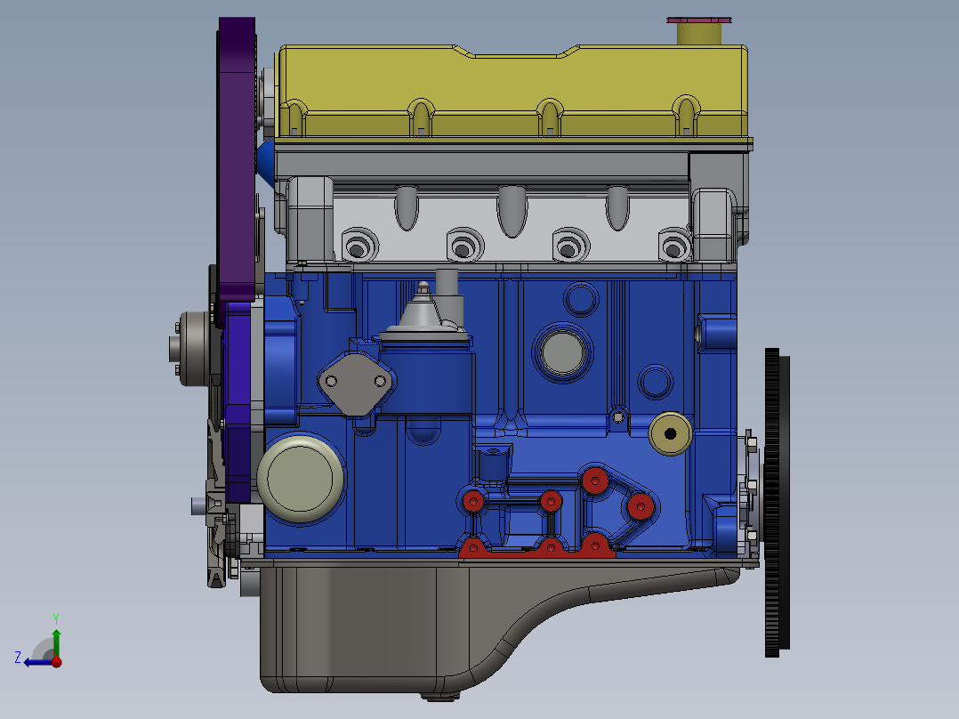Select the brass plug with black hole
The height and width of the screenshot is (719, 959).
click(670, 433)
